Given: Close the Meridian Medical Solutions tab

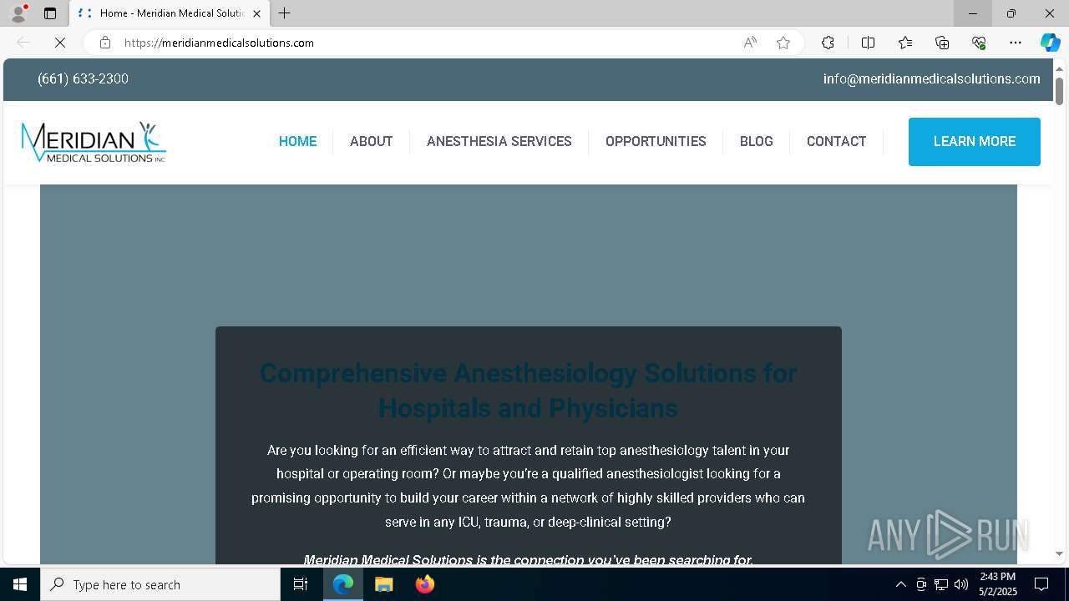Looking at the screenshot, I should tap(256, 13).
